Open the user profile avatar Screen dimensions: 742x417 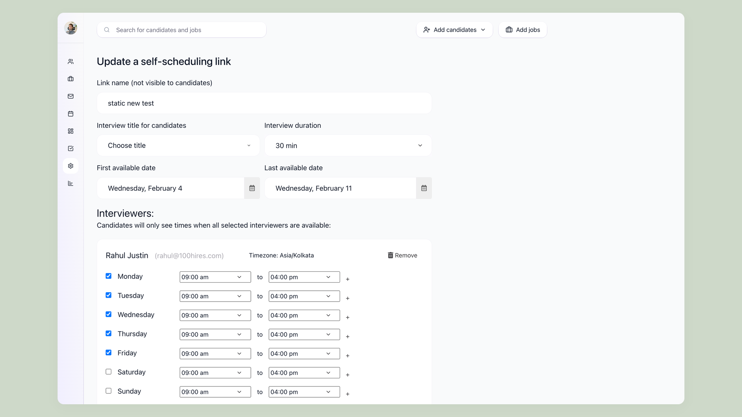click(71, 28)
